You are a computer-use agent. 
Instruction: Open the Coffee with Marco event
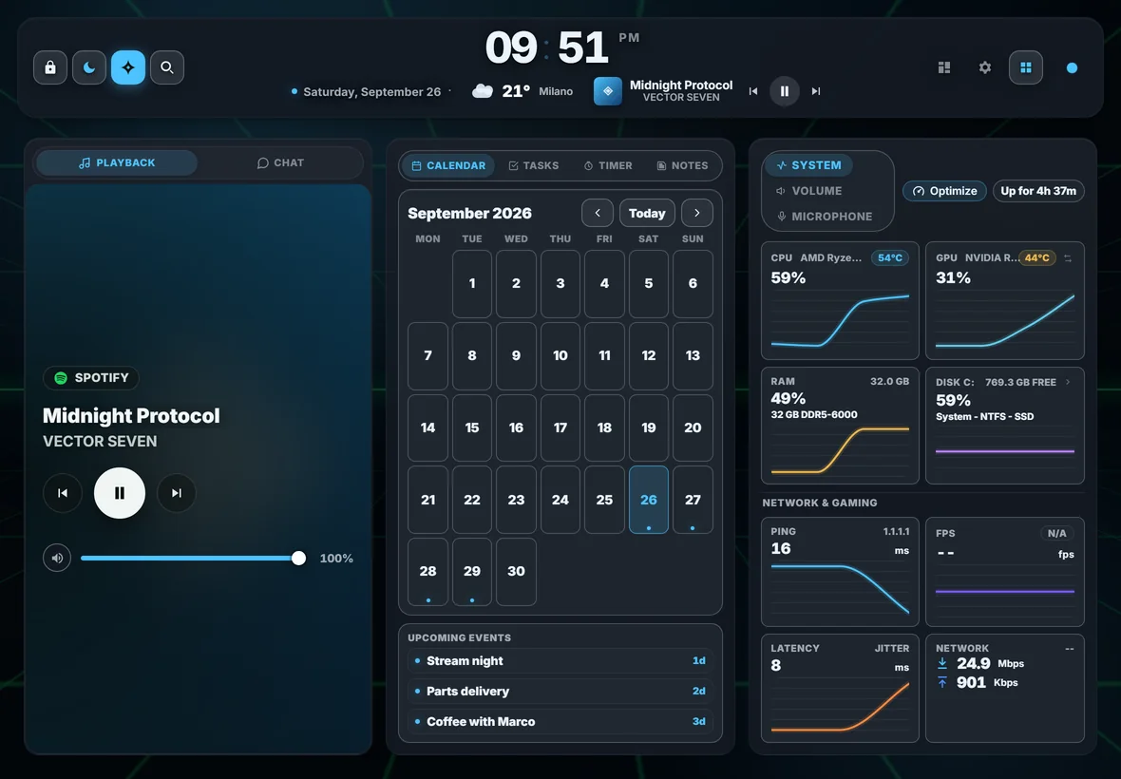point(560,722)
